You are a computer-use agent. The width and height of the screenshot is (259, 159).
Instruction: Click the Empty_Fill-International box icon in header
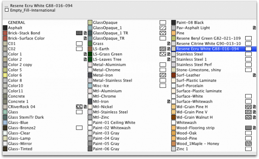coord(7,10)
